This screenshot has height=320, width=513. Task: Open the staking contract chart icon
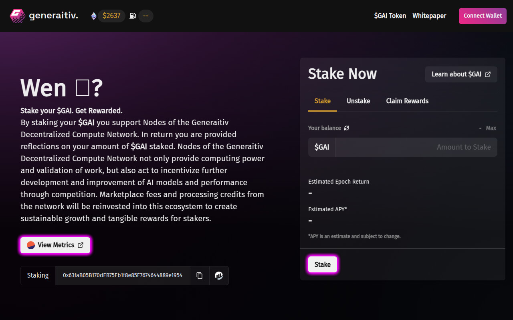219,276
